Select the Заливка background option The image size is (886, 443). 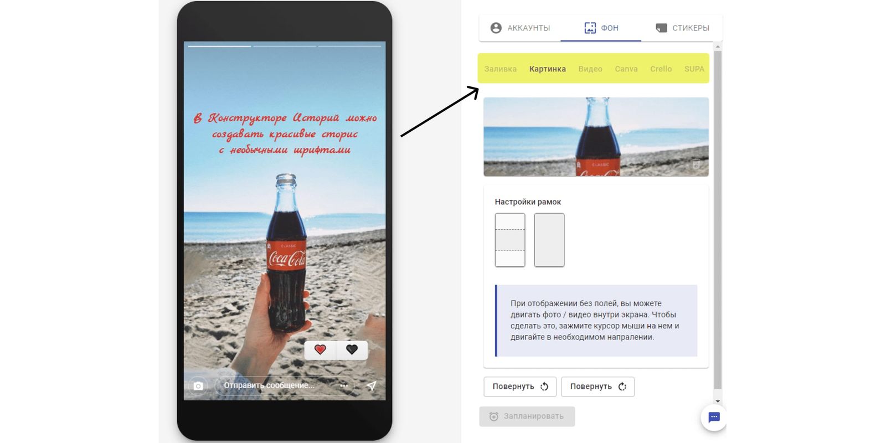click(x=500, y=69)
